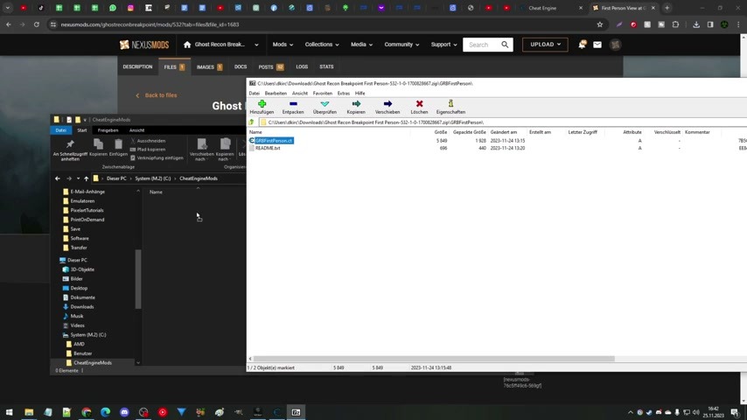
Task: Select Emulatoren folder in Explorer tree
Action: 82,201
